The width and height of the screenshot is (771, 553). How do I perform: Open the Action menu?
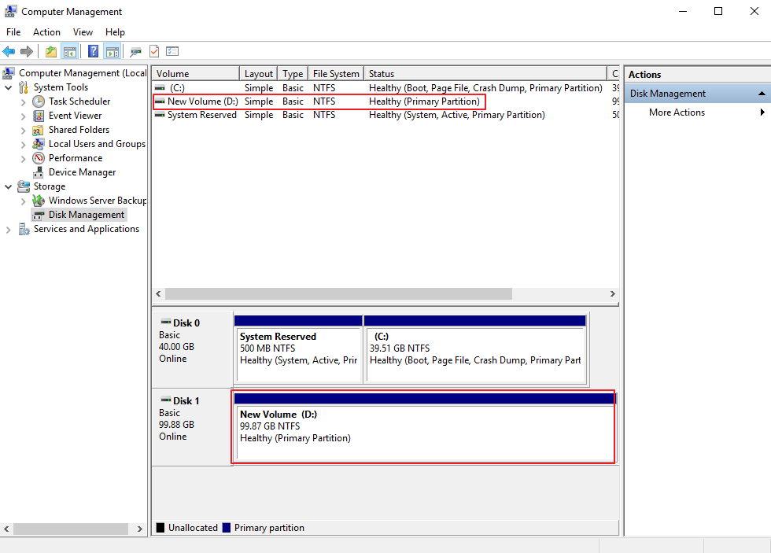click(46, 32)
